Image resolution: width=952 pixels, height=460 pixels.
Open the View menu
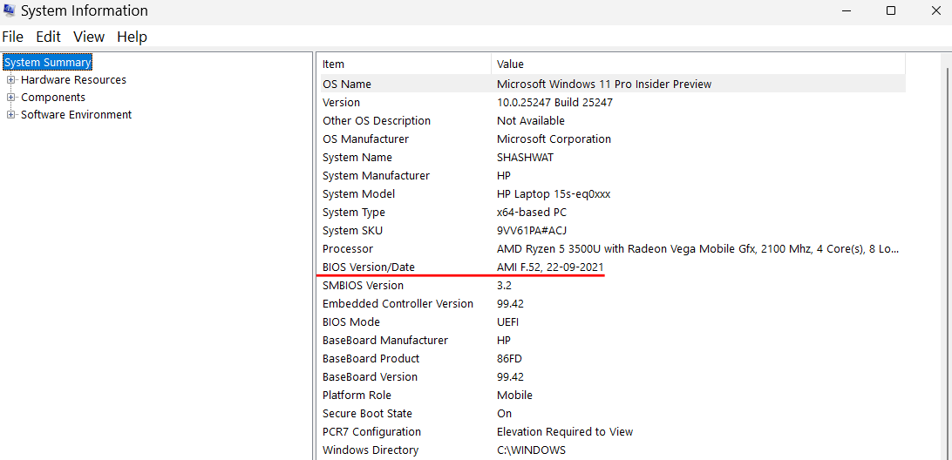(89, 37)
